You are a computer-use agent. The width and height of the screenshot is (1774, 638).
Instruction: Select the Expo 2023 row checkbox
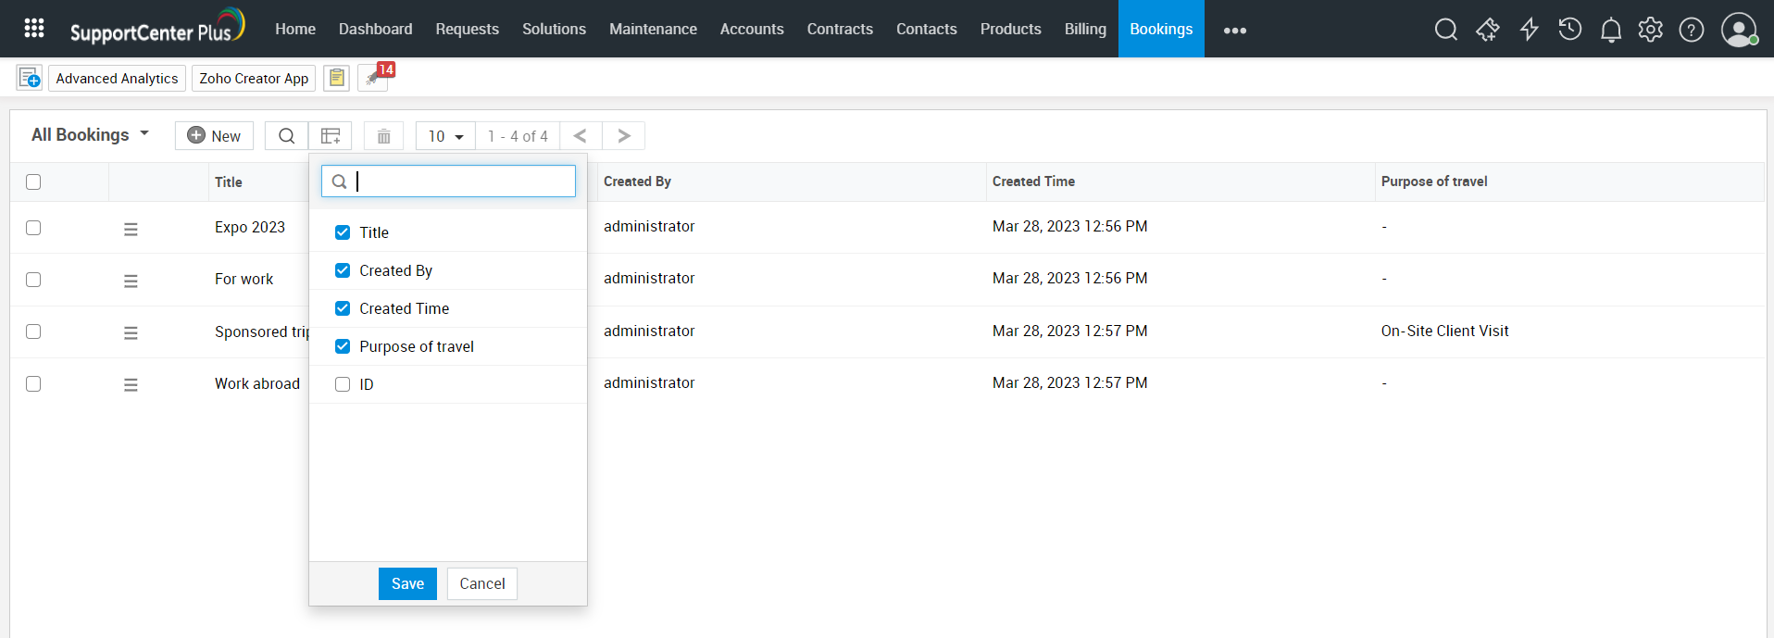[33, 228]
